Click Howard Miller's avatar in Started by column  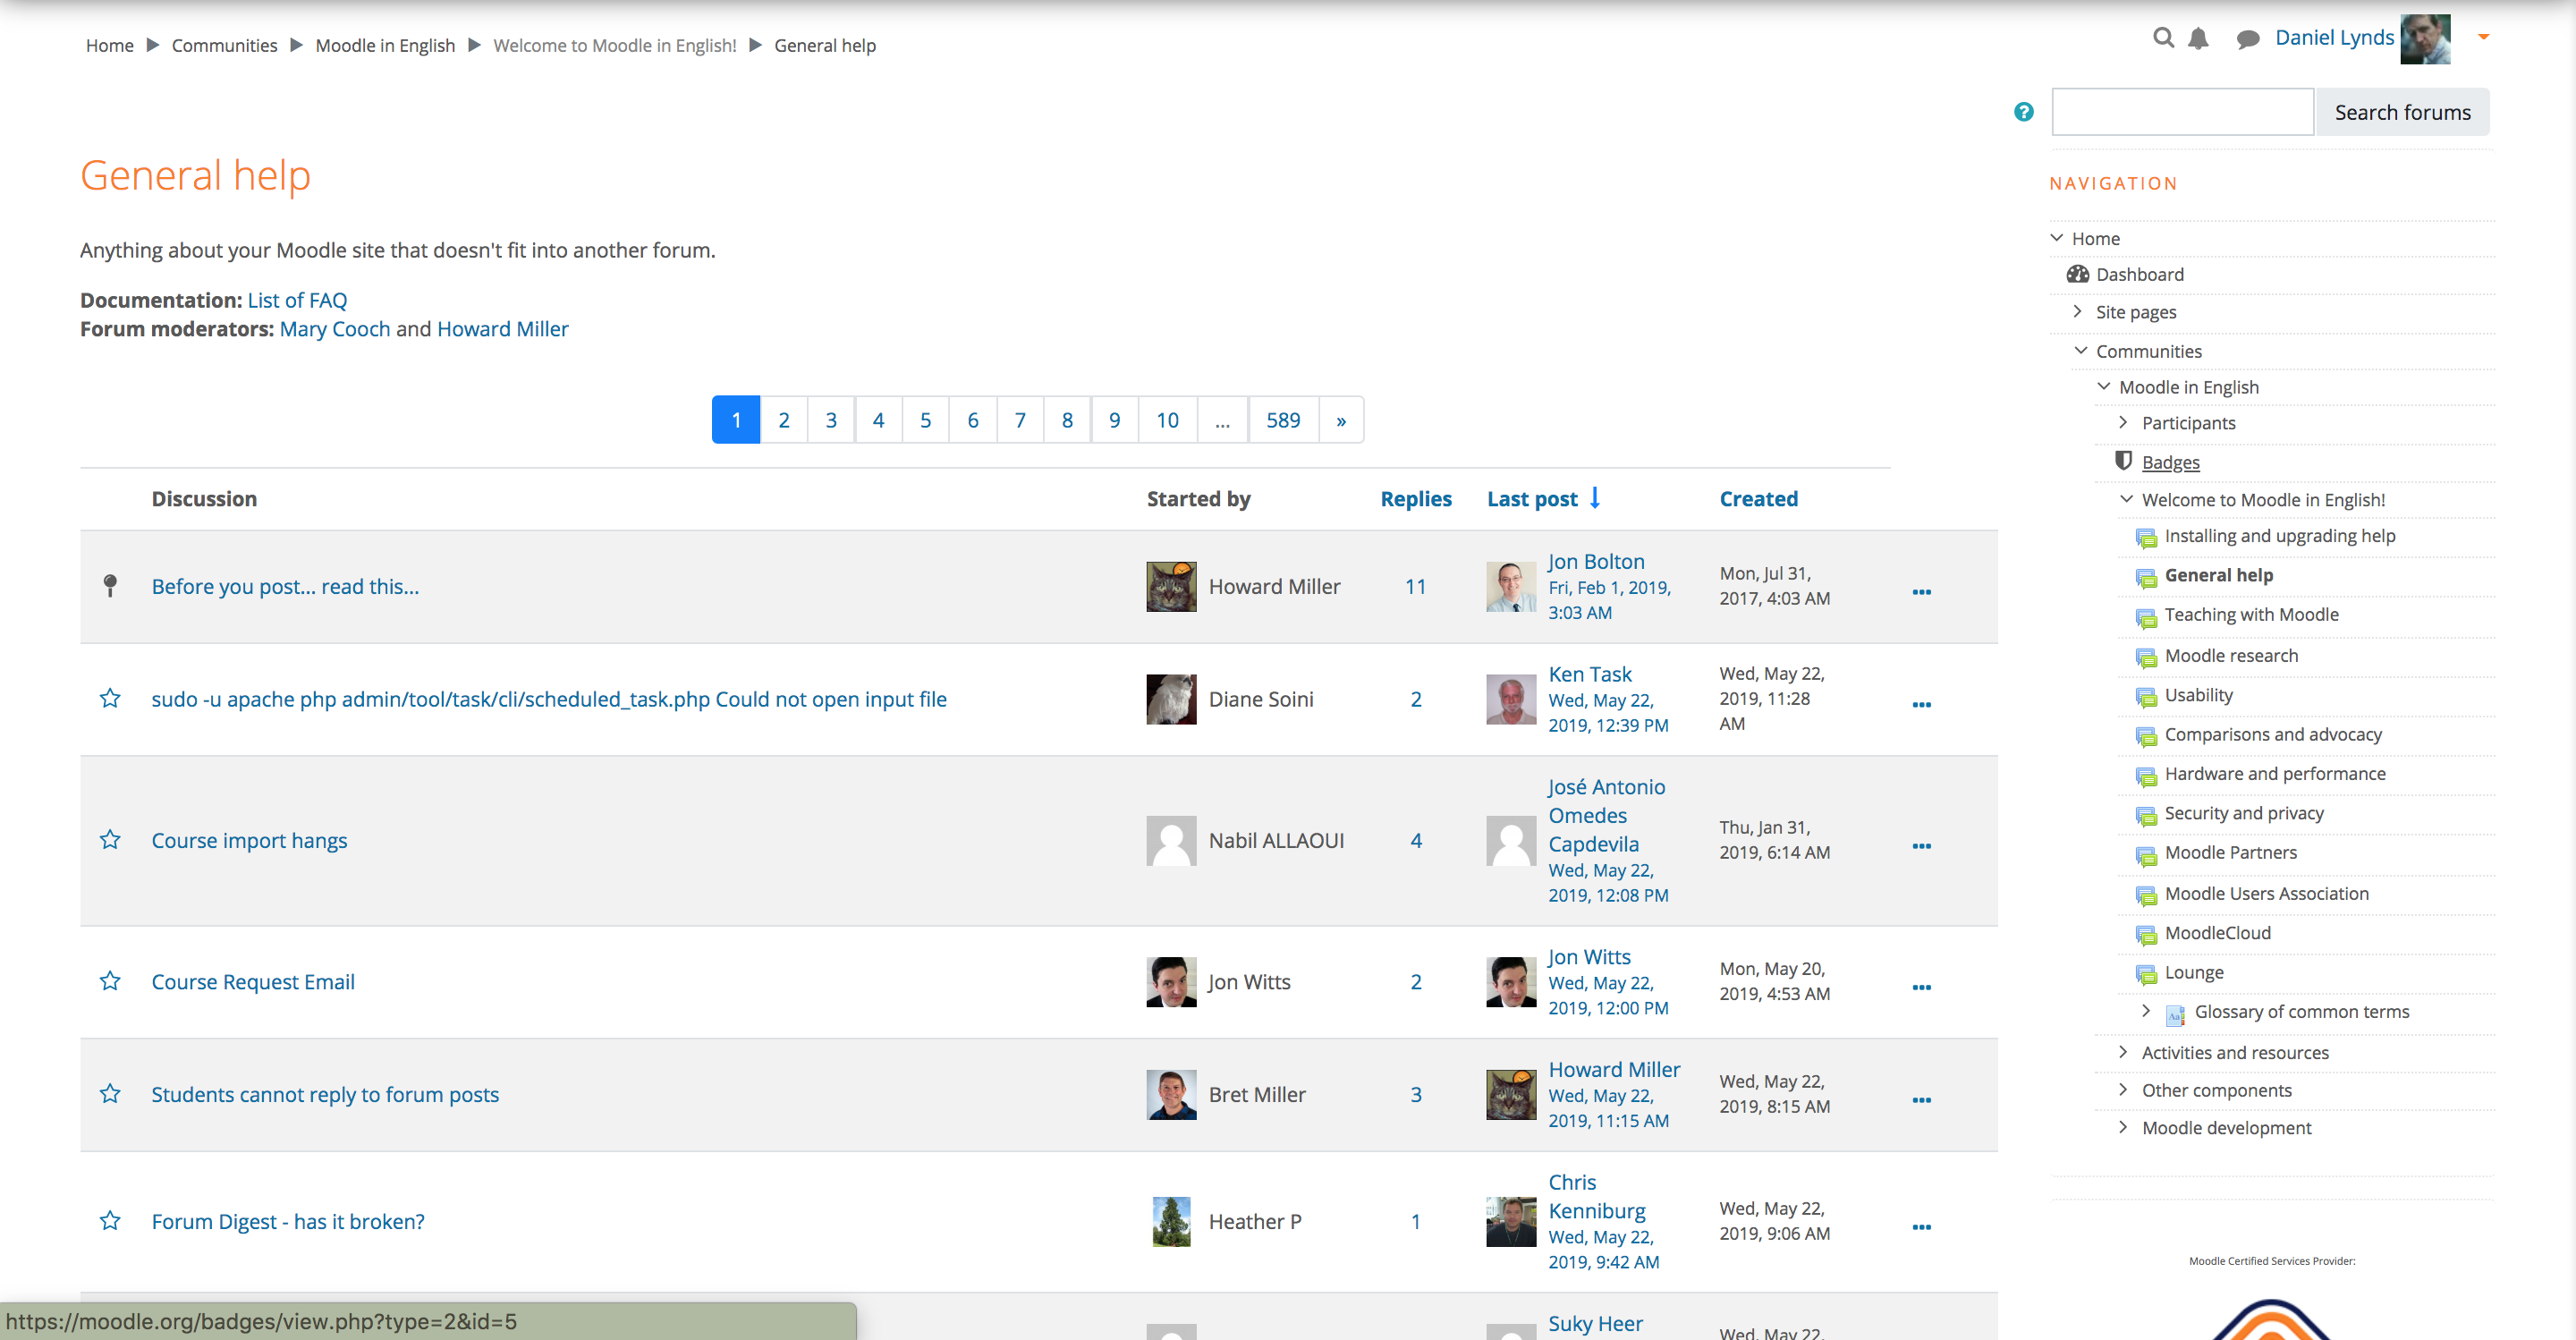(x=1171, y=586)
